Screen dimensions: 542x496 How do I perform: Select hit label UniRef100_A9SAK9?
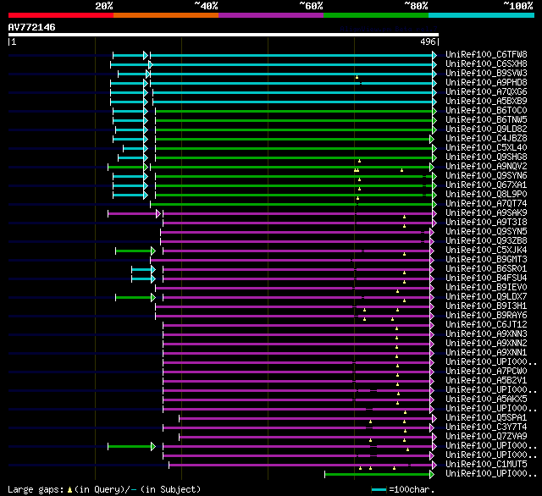coord(486,213)
